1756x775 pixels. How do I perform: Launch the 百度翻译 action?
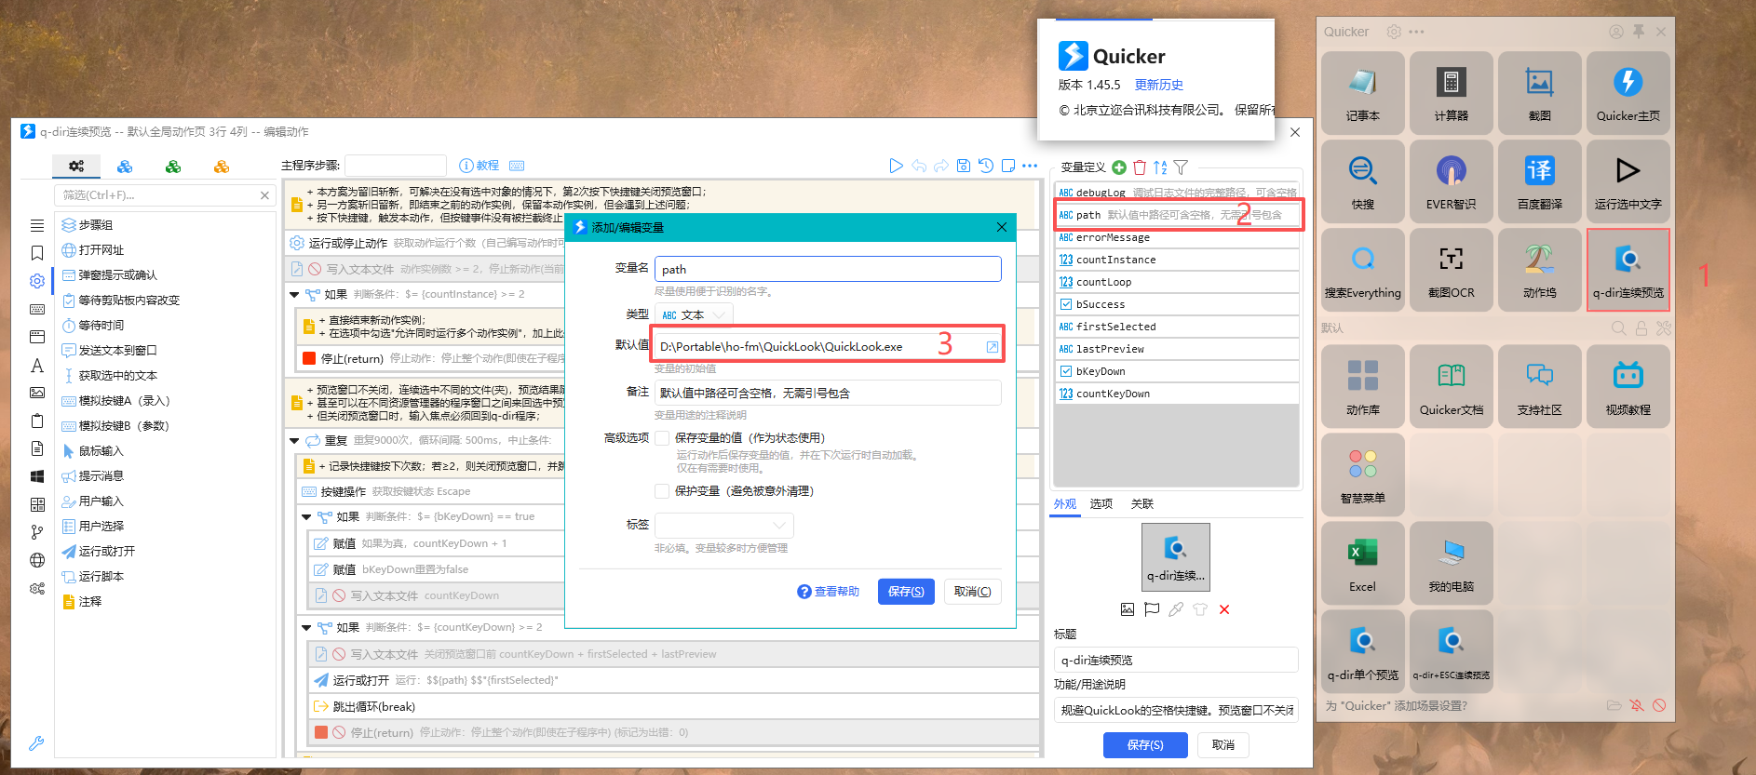coord(1539,181)
